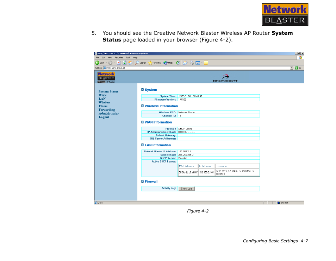This screenshot has width=336, height=261.
Task: Click the Firmware Version value 1.01.03
Action: (182, 100)
